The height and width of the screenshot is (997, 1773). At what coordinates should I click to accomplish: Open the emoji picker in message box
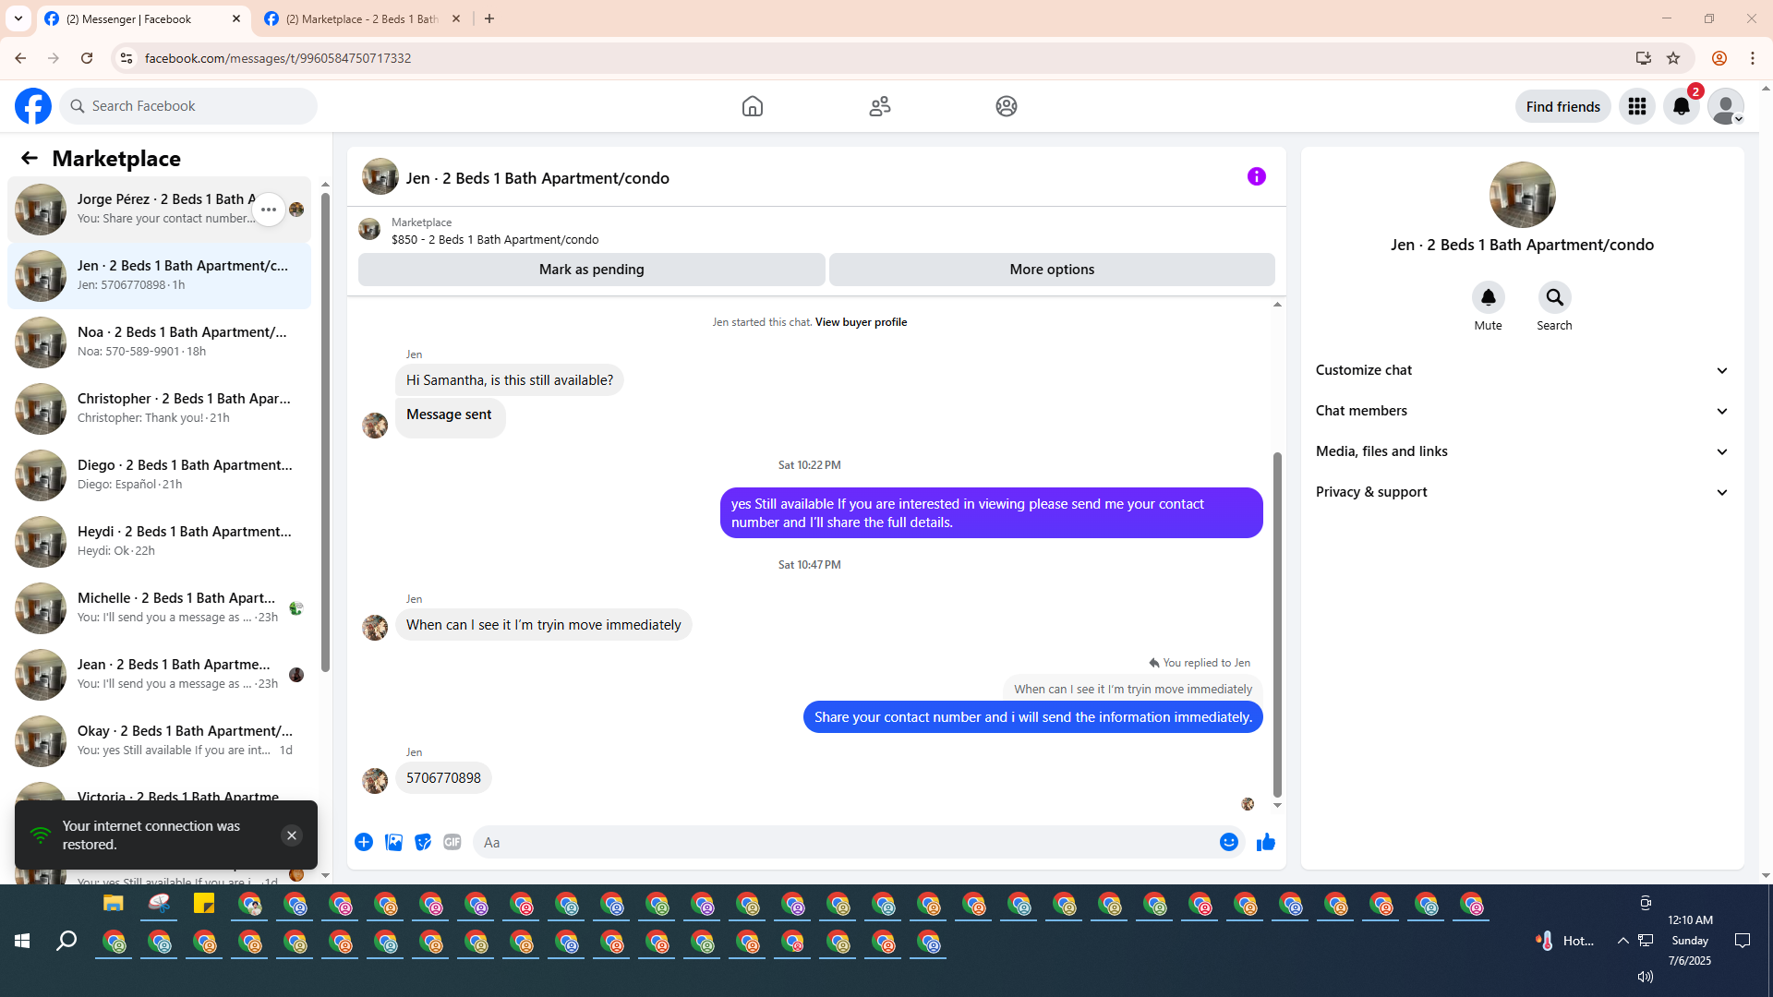pos(1228,842)
